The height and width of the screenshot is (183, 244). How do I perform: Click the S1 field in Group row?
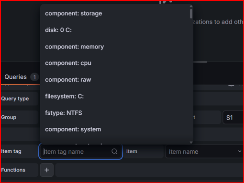[x=233, y=118]
